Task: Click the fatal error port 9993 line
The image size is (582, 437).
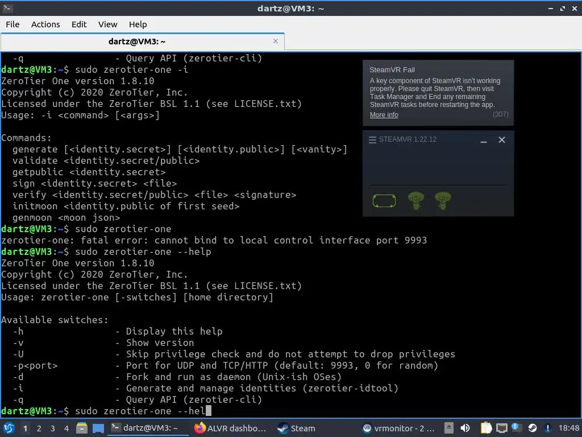Action: (214, 240)
